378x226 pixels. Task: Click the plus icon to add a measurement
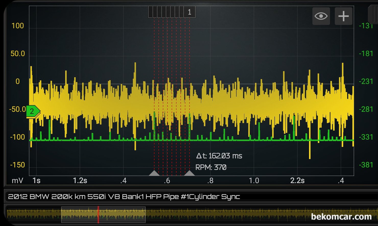(x=343, y=16)
